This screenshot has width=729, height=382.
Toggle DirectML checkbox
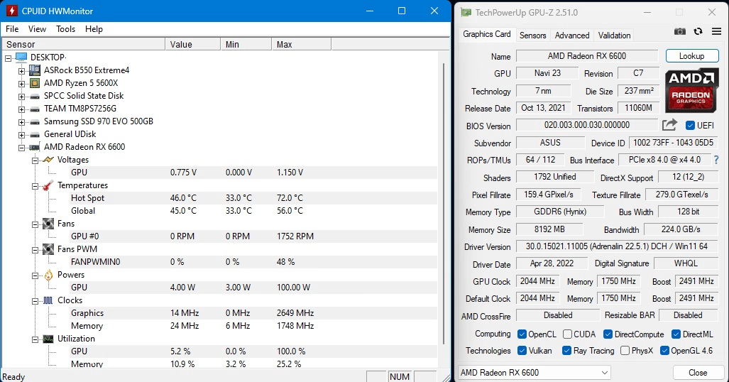[x=676, y=334]
